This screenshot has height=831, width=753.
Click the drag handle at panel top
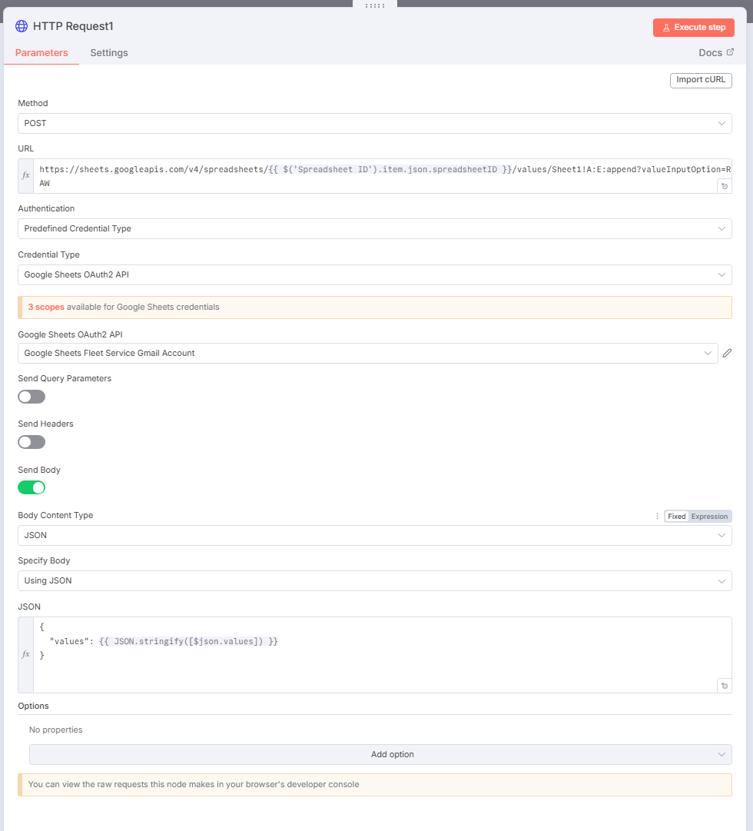click(375, 5)
